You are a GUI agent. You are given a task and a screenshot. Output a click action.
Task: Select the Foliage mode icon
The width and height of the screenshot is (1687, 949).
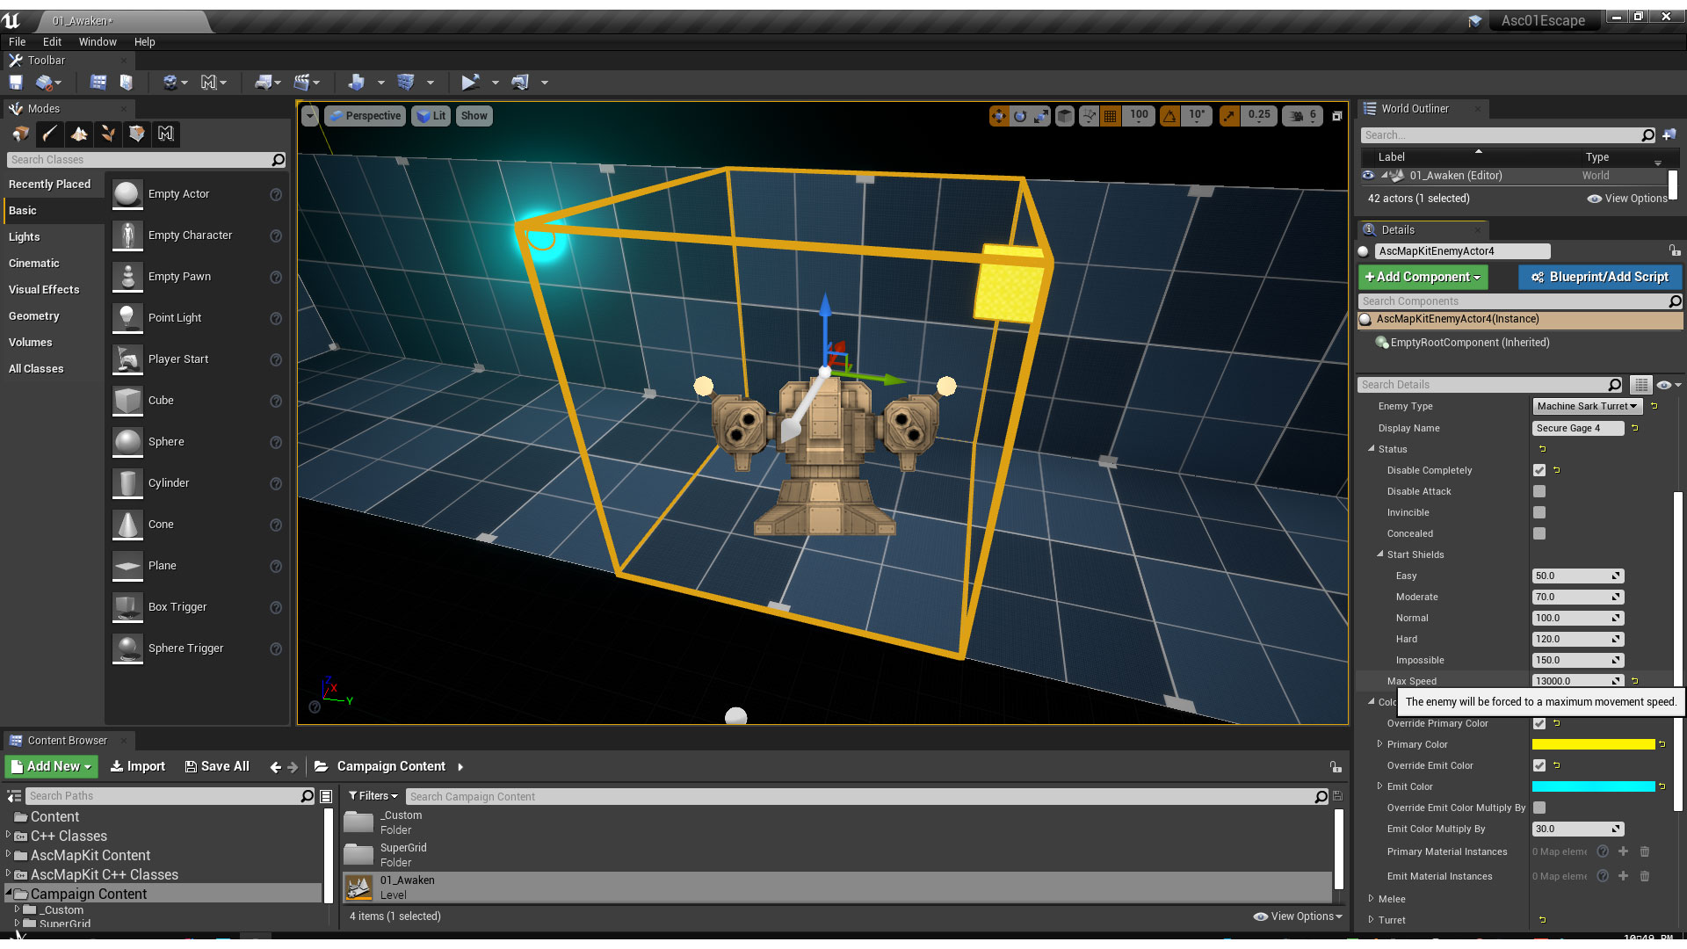pyautogui.click(x=108, y=134)
